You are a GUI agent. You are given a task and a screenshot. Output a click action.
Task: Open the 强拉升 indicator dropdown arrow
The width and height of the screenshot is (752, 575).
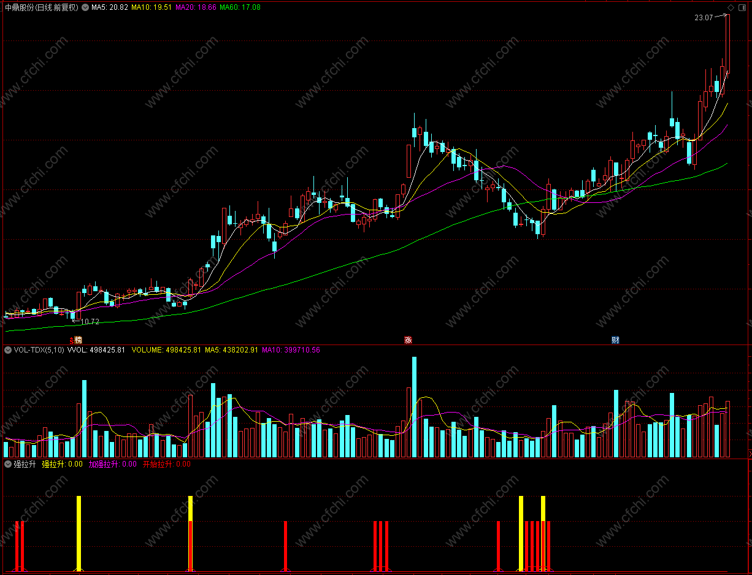(x=8, y=464)
